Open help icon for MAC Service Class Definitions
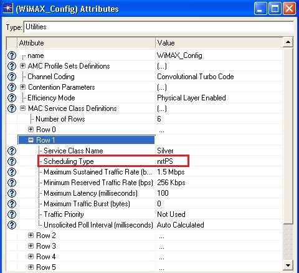 pyautogui.click(x=12, y=108)
